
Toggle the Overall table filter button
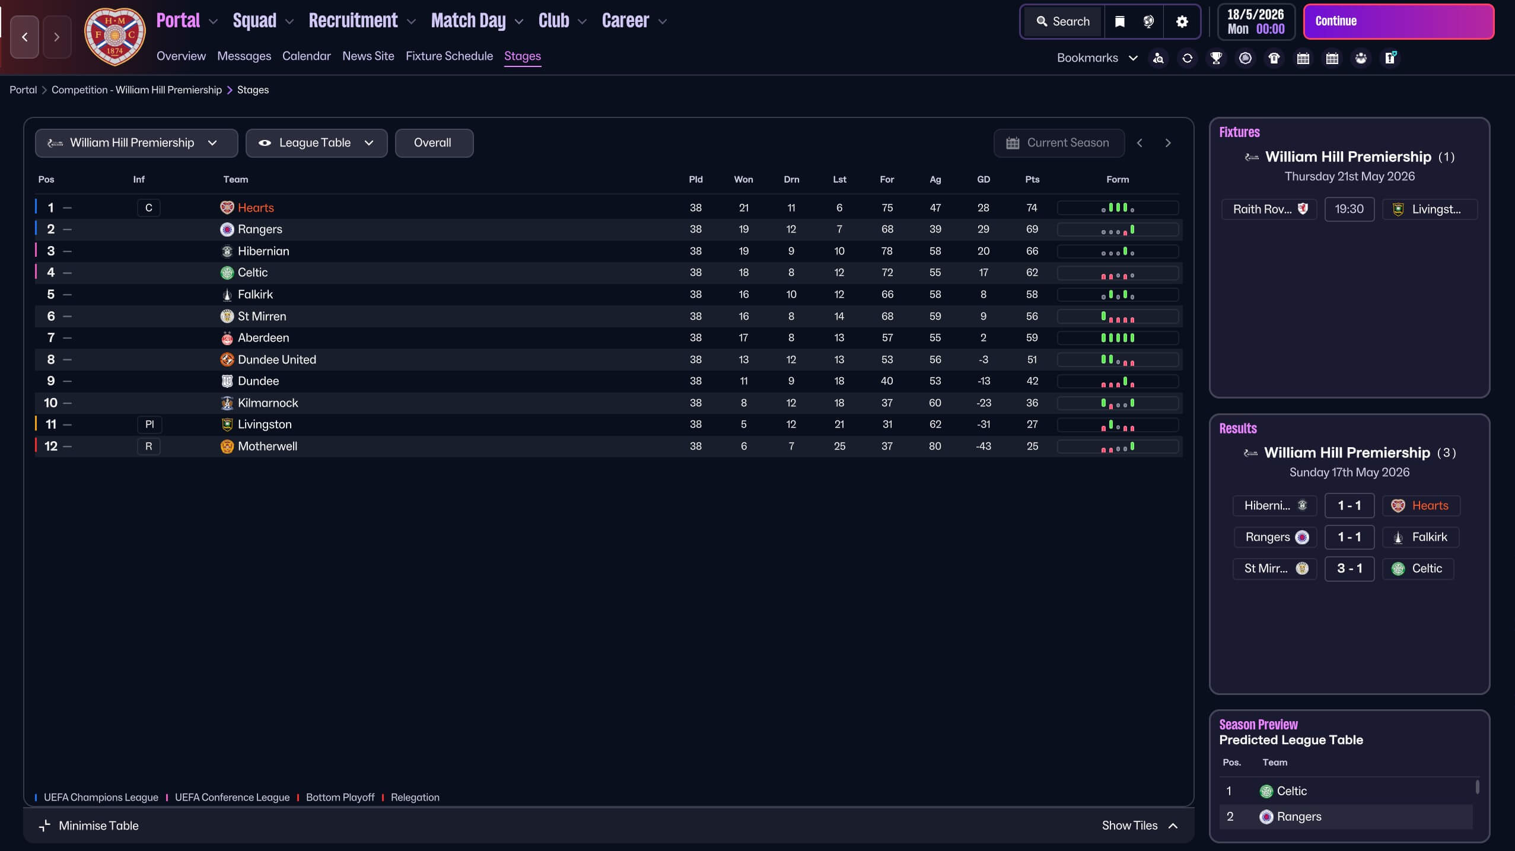pos(433,143)
